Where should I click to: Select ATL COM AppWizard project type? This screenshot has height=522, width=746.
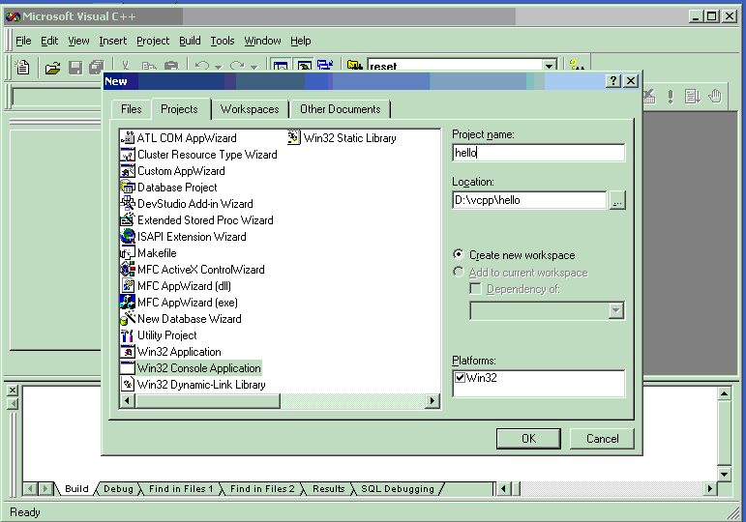179,138
